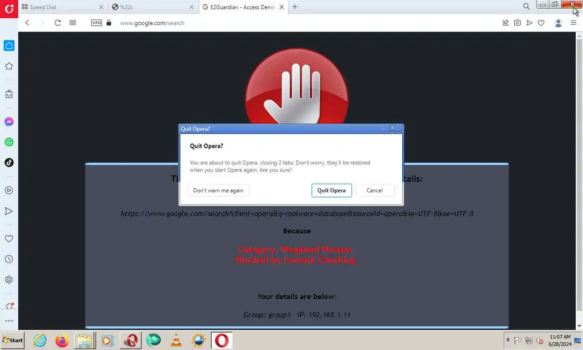Click the Home icon in Opera sidebar
Viewport: 583px width, 350px height.
[9, 46]
